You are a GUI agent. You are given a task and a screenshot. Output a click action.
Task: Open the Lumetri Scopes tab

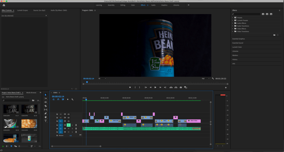[x=22, y=10]
